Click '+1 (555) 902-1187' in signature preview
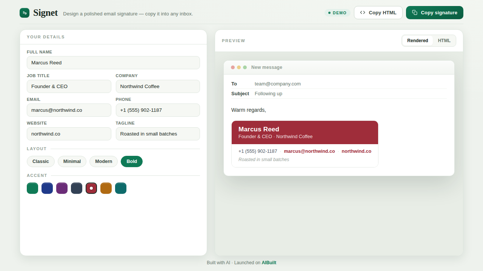 pos(258,151)
